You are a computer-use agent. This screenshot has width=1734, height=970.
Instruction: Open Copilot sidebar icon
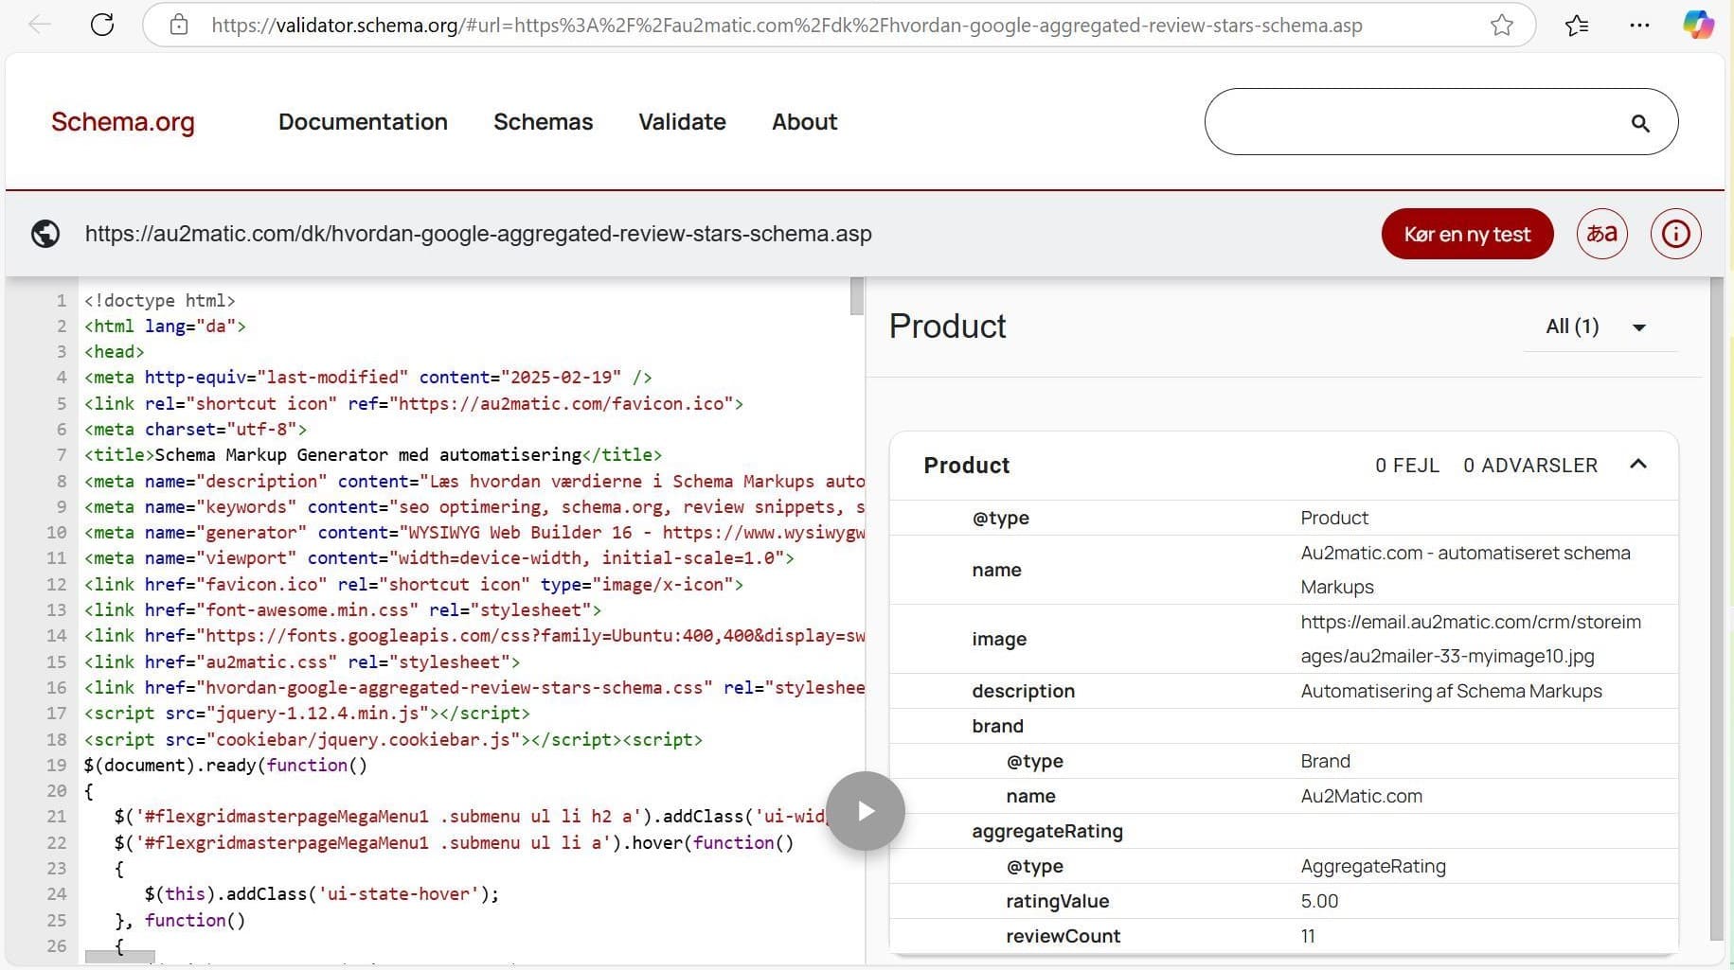(x=1698, y=25)
